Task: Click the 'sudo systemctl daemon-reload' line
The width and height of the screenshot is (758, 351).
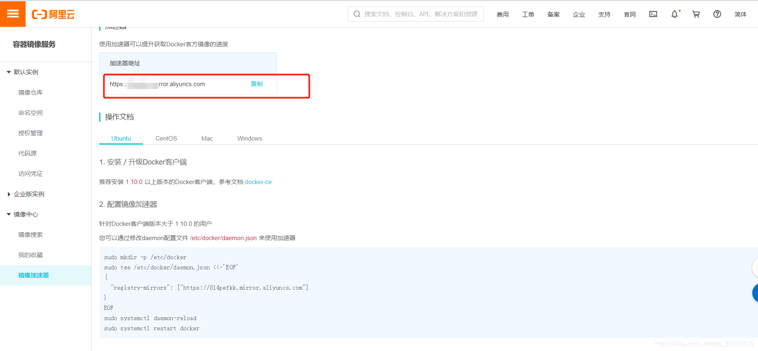Action: [150, 318]
